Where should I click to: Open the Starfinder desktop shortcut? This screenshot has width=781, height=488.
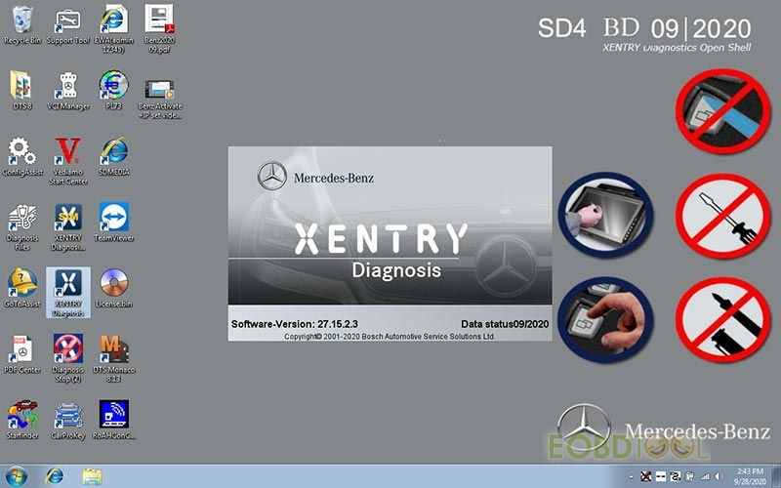(22, 420)
